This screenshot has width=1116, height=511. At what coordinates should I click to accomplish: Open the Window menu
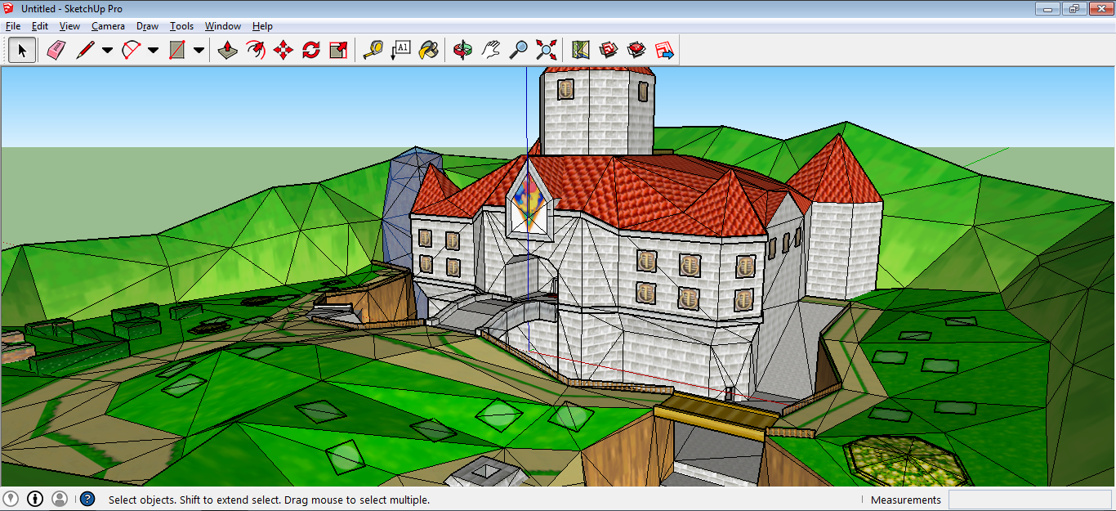pyautogui.click(x=222, y=26)
